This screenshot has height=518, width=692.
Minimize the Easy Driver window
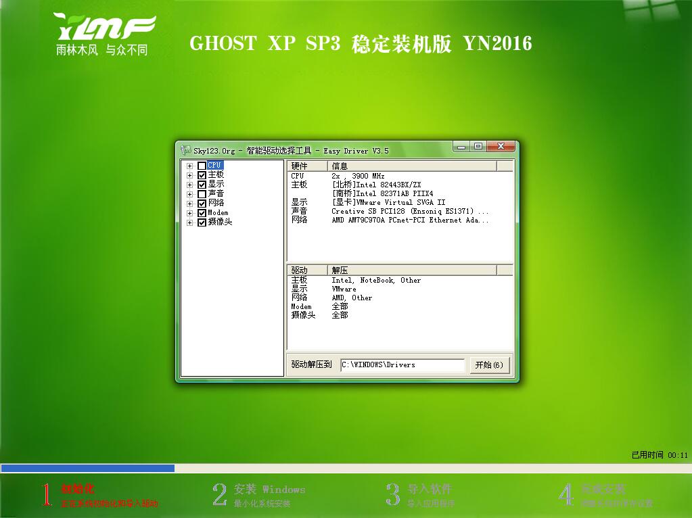click(461, 147)
